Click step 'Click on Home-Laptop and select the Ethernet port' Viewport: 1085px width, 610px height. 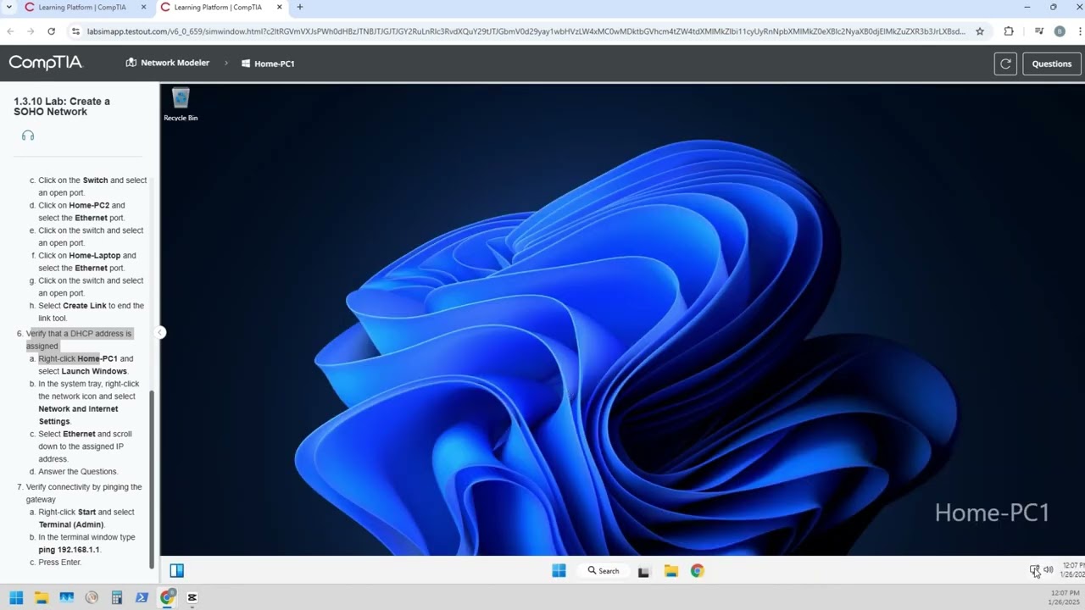click(x=87, y=262)
